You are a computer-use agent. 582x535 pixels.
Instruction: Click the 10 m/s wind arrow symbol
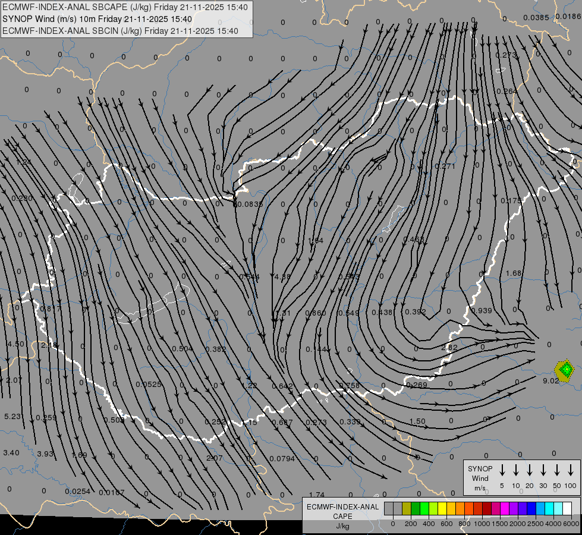(x=516, y=470)
